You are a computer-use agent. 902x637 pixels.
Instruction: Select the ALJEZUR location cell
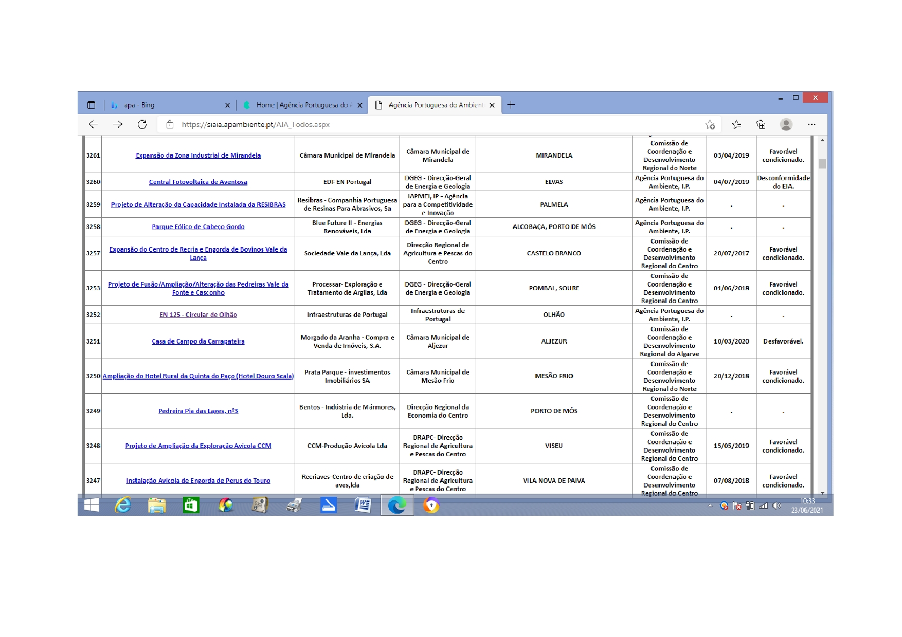click(554, 342)
